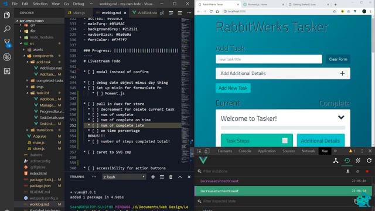Toggle the device toolbar in DevTools

[x=207, y=151]
